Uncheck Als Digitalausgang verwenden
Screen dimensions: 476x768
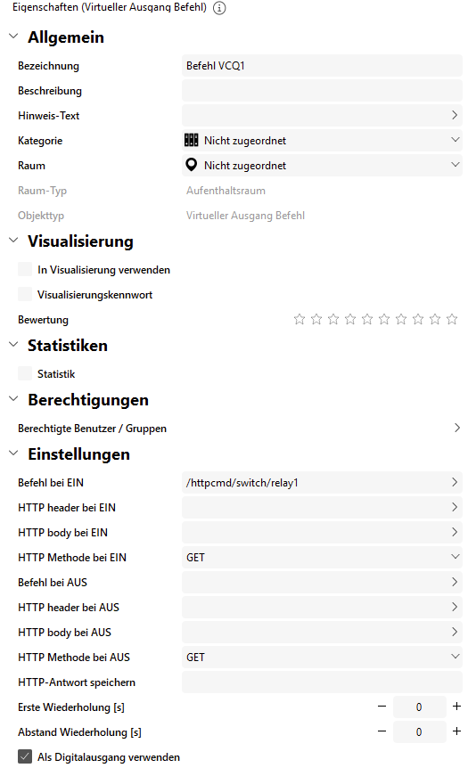coord(25,756)
